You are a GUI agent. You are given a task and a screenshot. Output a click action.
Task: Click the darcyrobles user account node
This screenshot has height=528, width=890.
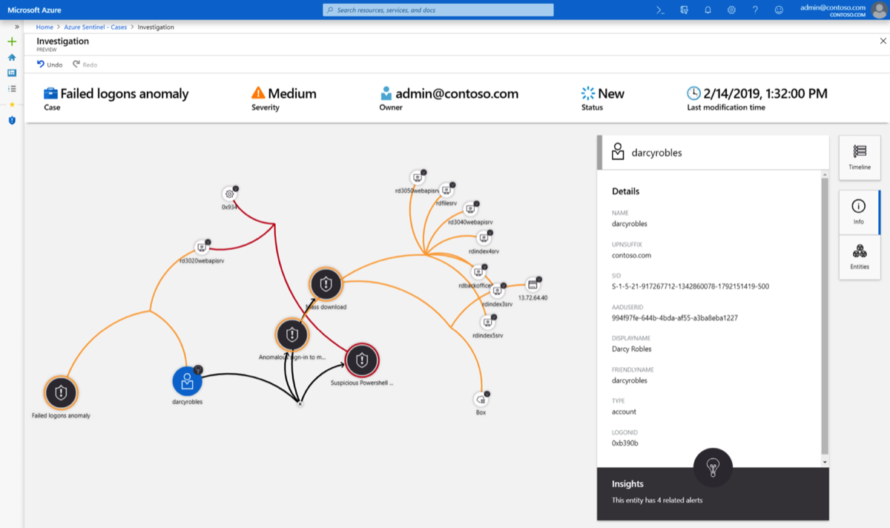pyautogui.click(x=187, y=382)
